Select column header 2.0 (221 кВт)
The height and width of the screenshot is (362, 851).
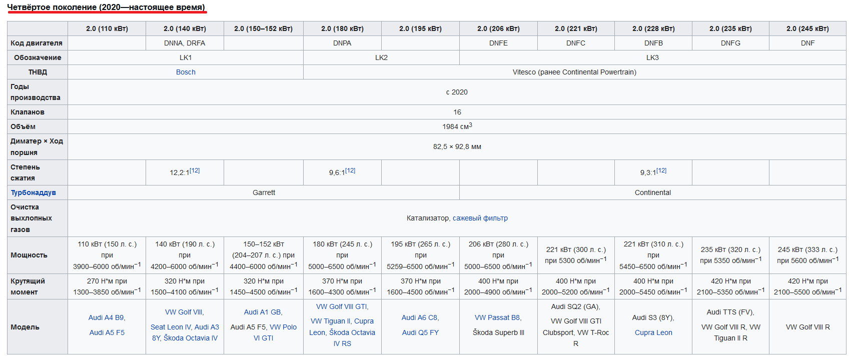tap(576, 28)
